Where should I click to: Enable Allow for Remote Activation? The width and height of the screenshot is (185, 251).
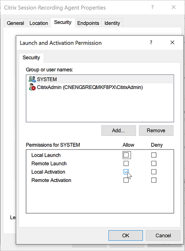tap(126, 180)
